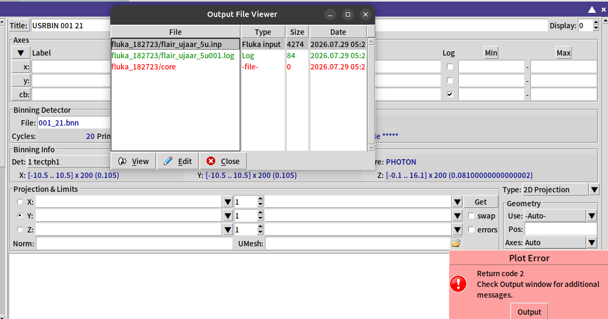Screen dimensions: 608x319
Task: Toggle Log checkbox for the x axis
Action: point(450,67)
